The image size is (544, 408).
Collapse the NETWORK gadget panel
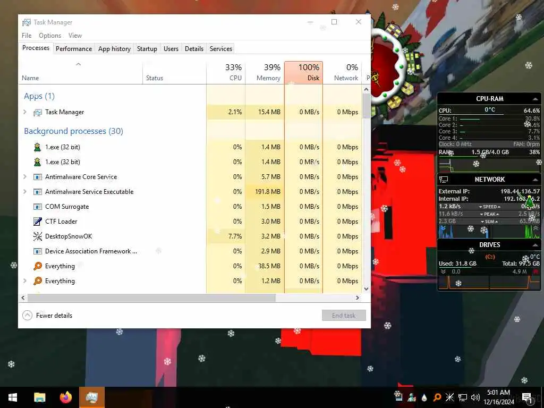[x=535, y=180]
